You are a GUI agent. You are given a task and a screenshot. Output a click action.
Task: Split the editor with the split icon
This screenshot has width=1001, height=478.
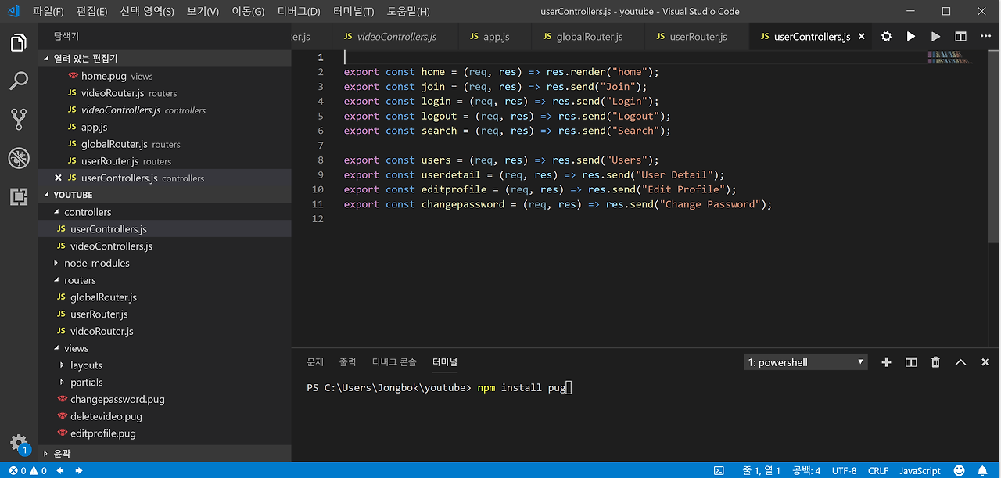(960, 37)
